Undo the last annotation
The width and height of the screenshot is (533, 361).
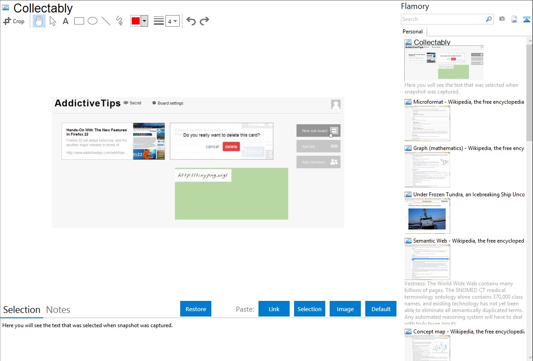pos(191,21)
